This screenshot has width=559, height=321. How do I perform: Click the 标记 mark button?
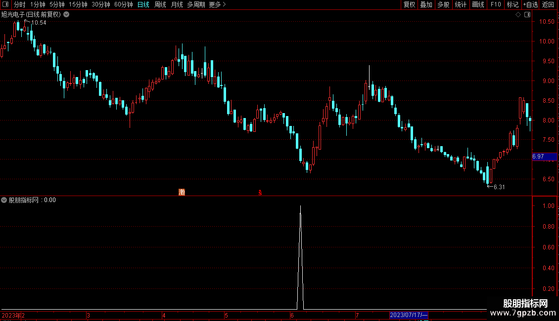pos(512,4)
